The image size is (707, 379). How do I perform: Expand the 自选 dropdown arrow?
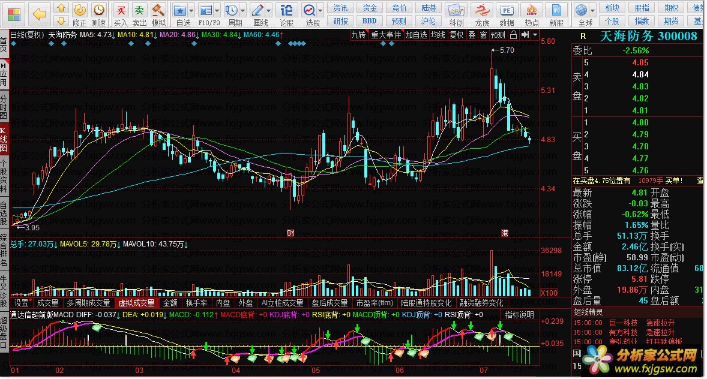point(191,10)
